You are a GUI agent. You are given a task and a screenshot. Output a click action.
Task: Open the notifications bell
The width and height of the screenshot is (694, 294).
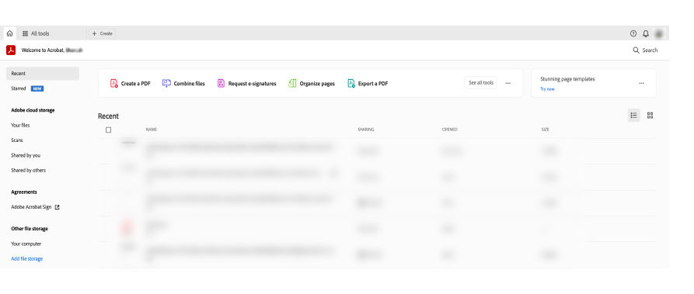point(646,33)
